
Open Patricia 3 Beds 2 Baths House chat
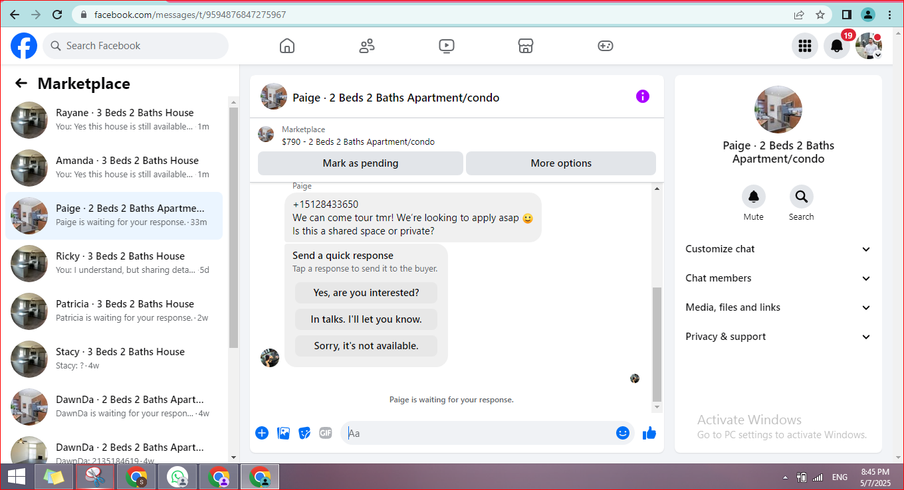[114, 311]
